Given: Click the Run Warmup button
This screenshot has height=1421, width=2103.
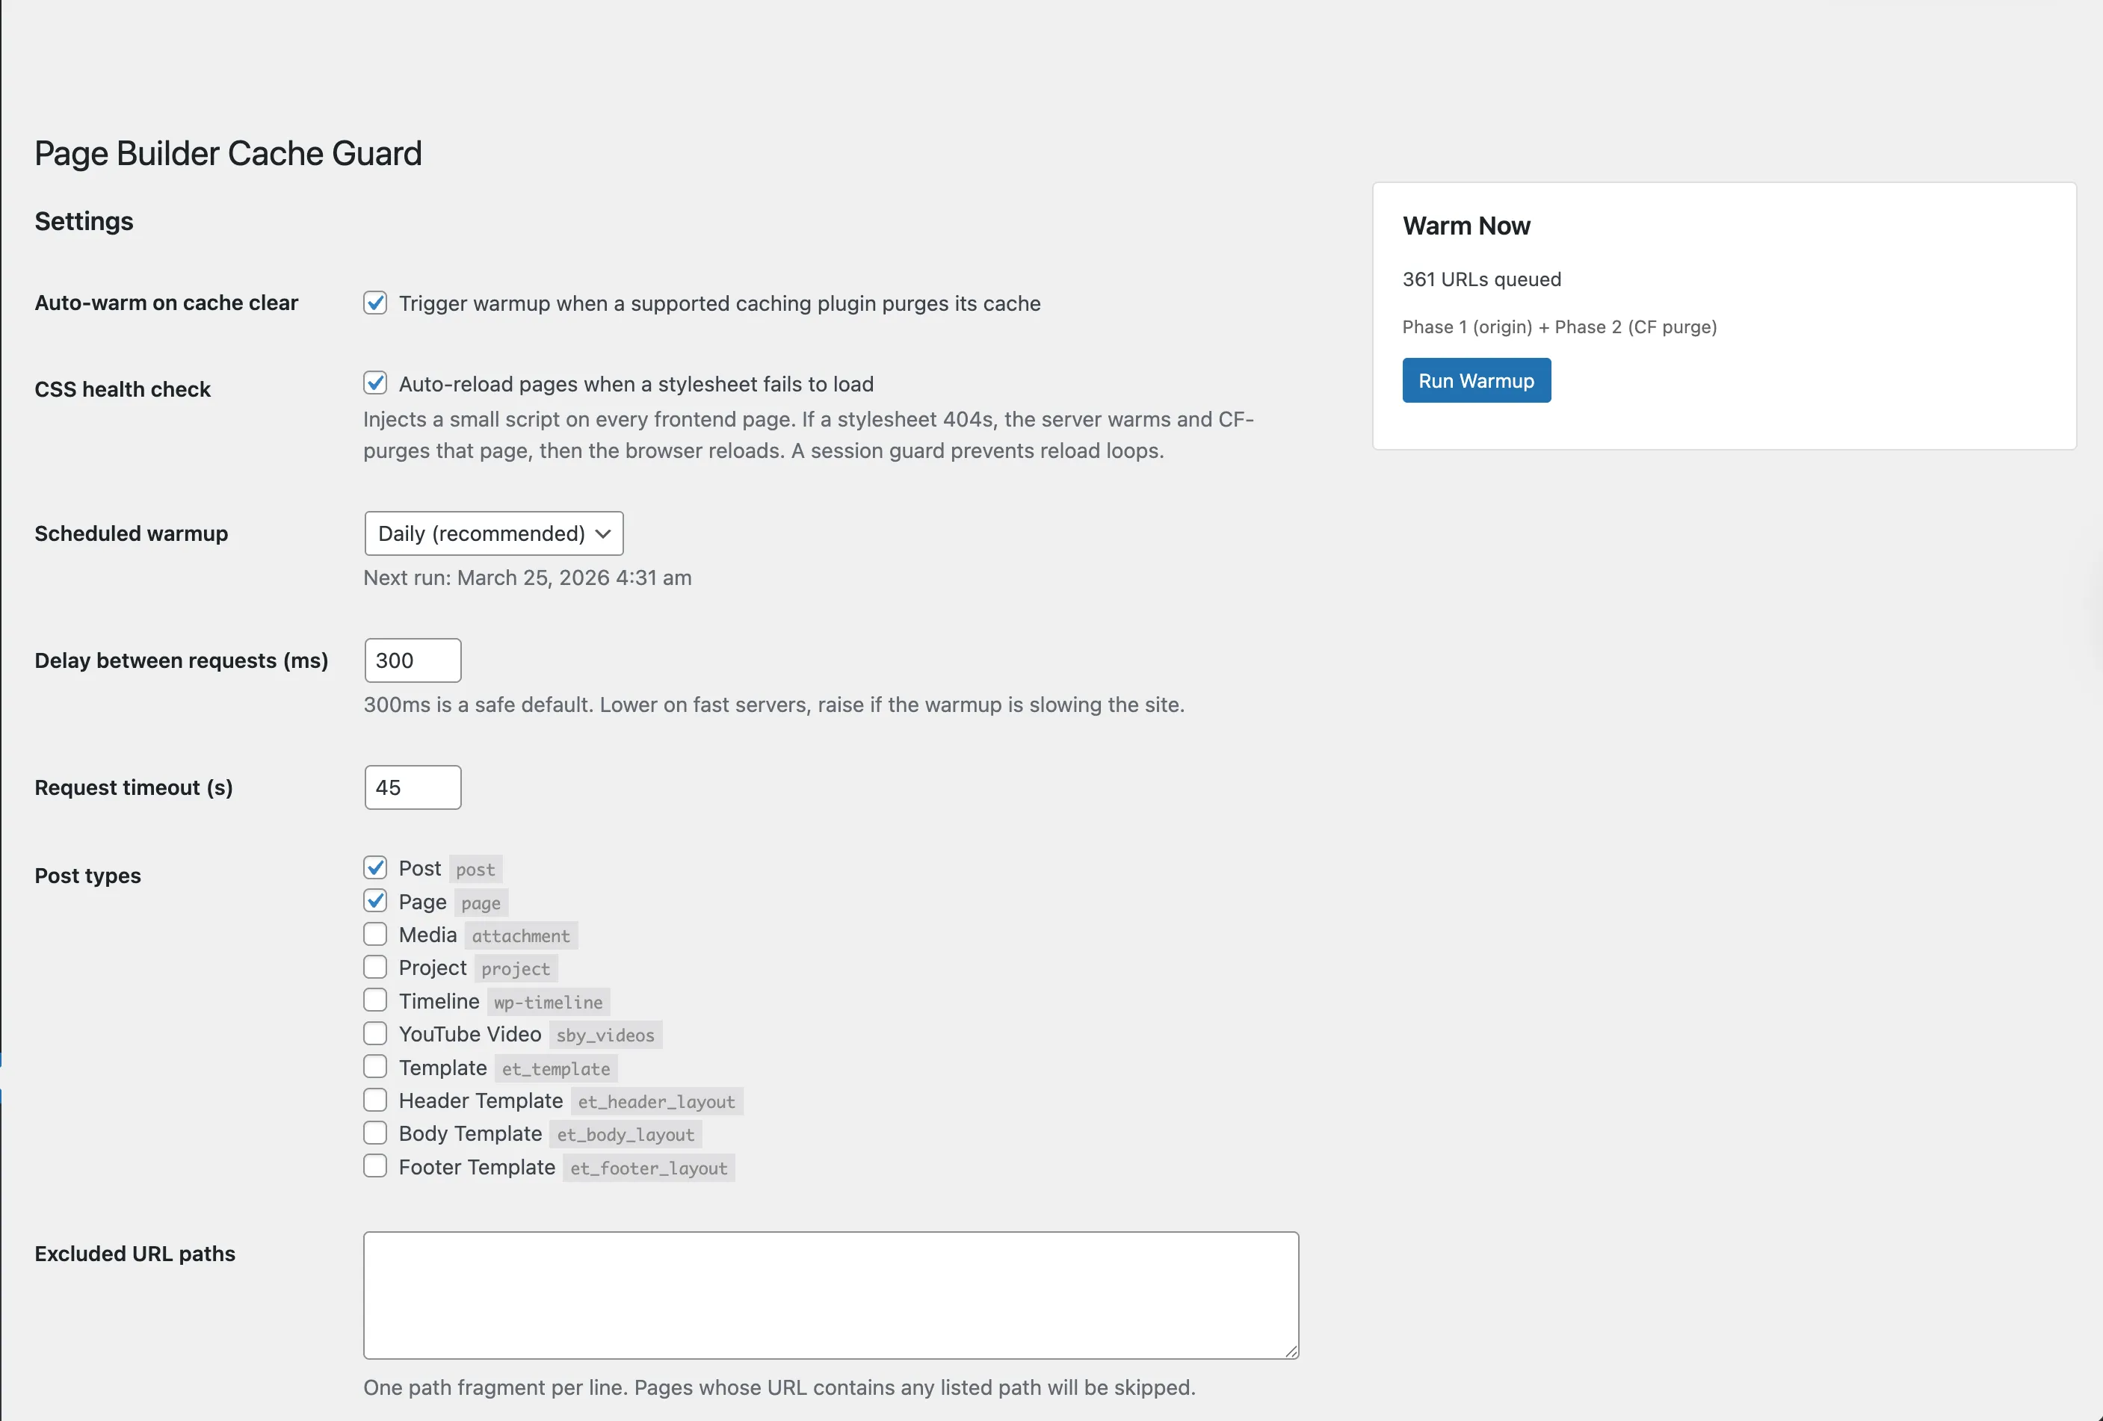Looking at the screenshot, I should (x=1475, y=380).
